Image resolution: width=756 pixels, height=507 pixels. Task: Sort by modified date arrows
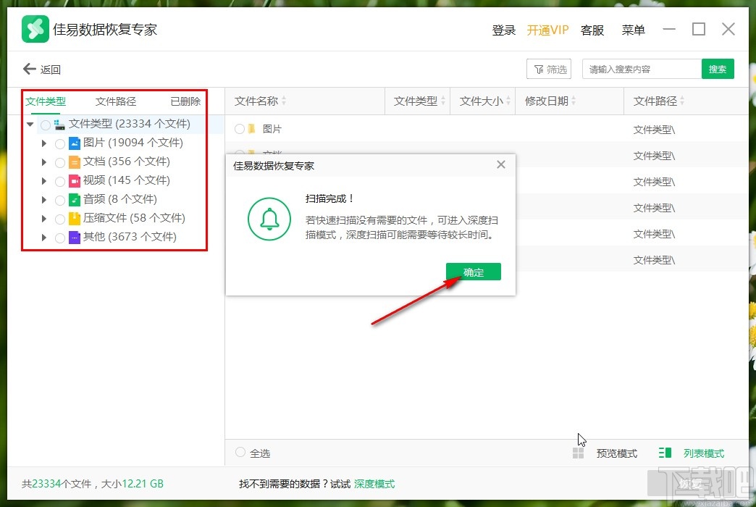tap(574, 101)
